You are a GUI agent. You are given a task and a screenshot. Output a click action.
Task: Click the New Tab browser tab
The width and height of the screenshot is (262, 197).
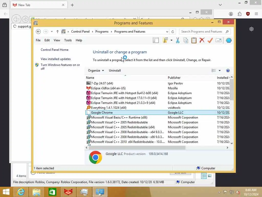pos(39,5)
